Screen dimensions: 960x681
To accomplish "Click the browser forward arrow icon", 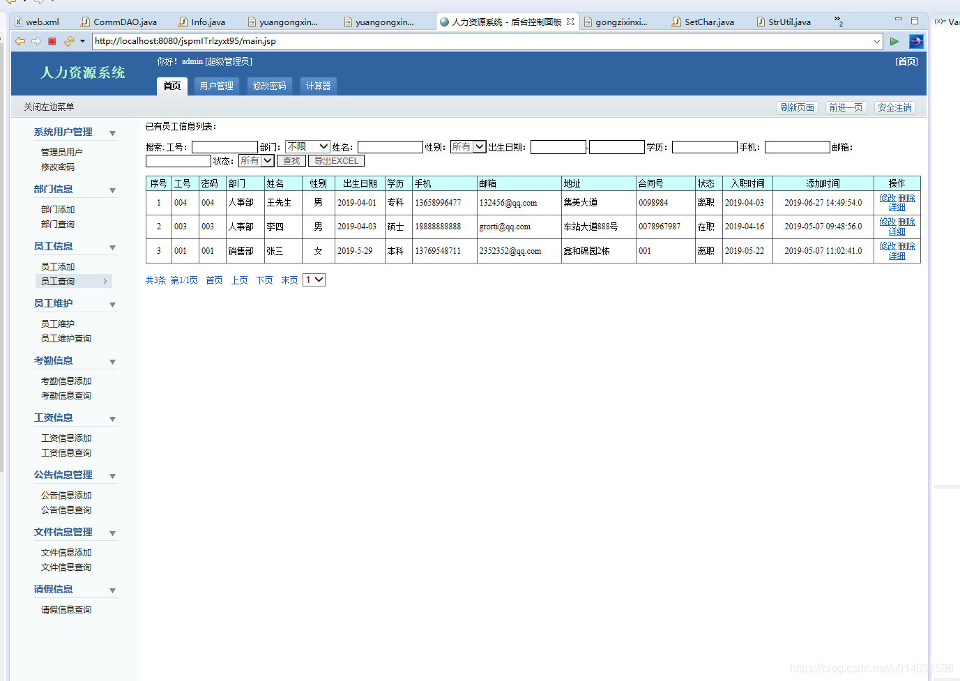I will coord(36,41).
